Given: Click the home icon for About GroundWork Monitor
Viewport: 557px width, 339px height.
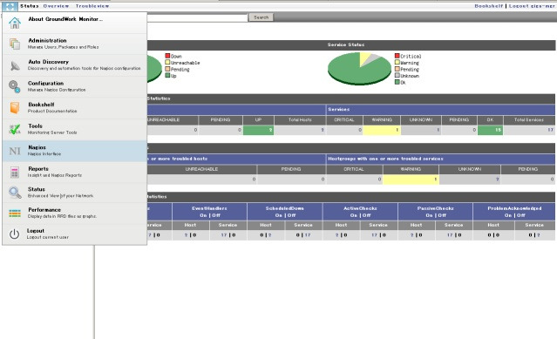Looking at the screenshot, I should click(x=15, y=23).
